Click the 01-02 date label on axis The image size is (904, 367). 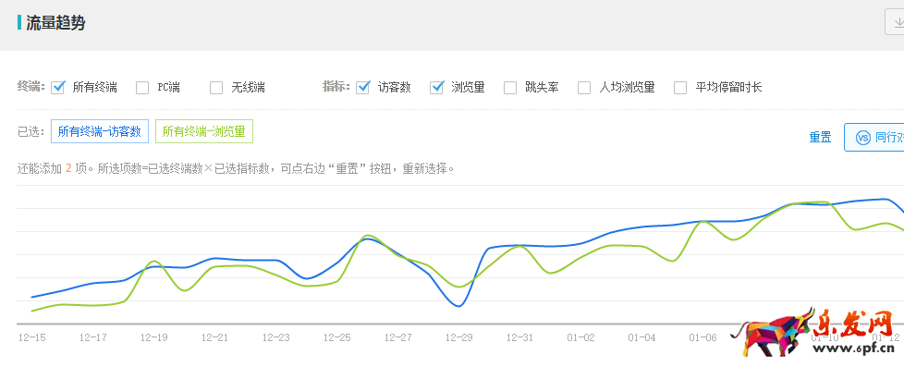tap(581, 337)
